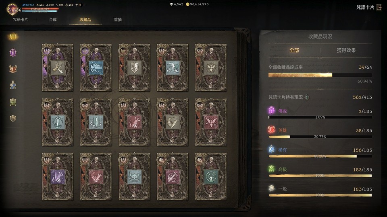Show the 獲得效果 panel

(346, 50)
